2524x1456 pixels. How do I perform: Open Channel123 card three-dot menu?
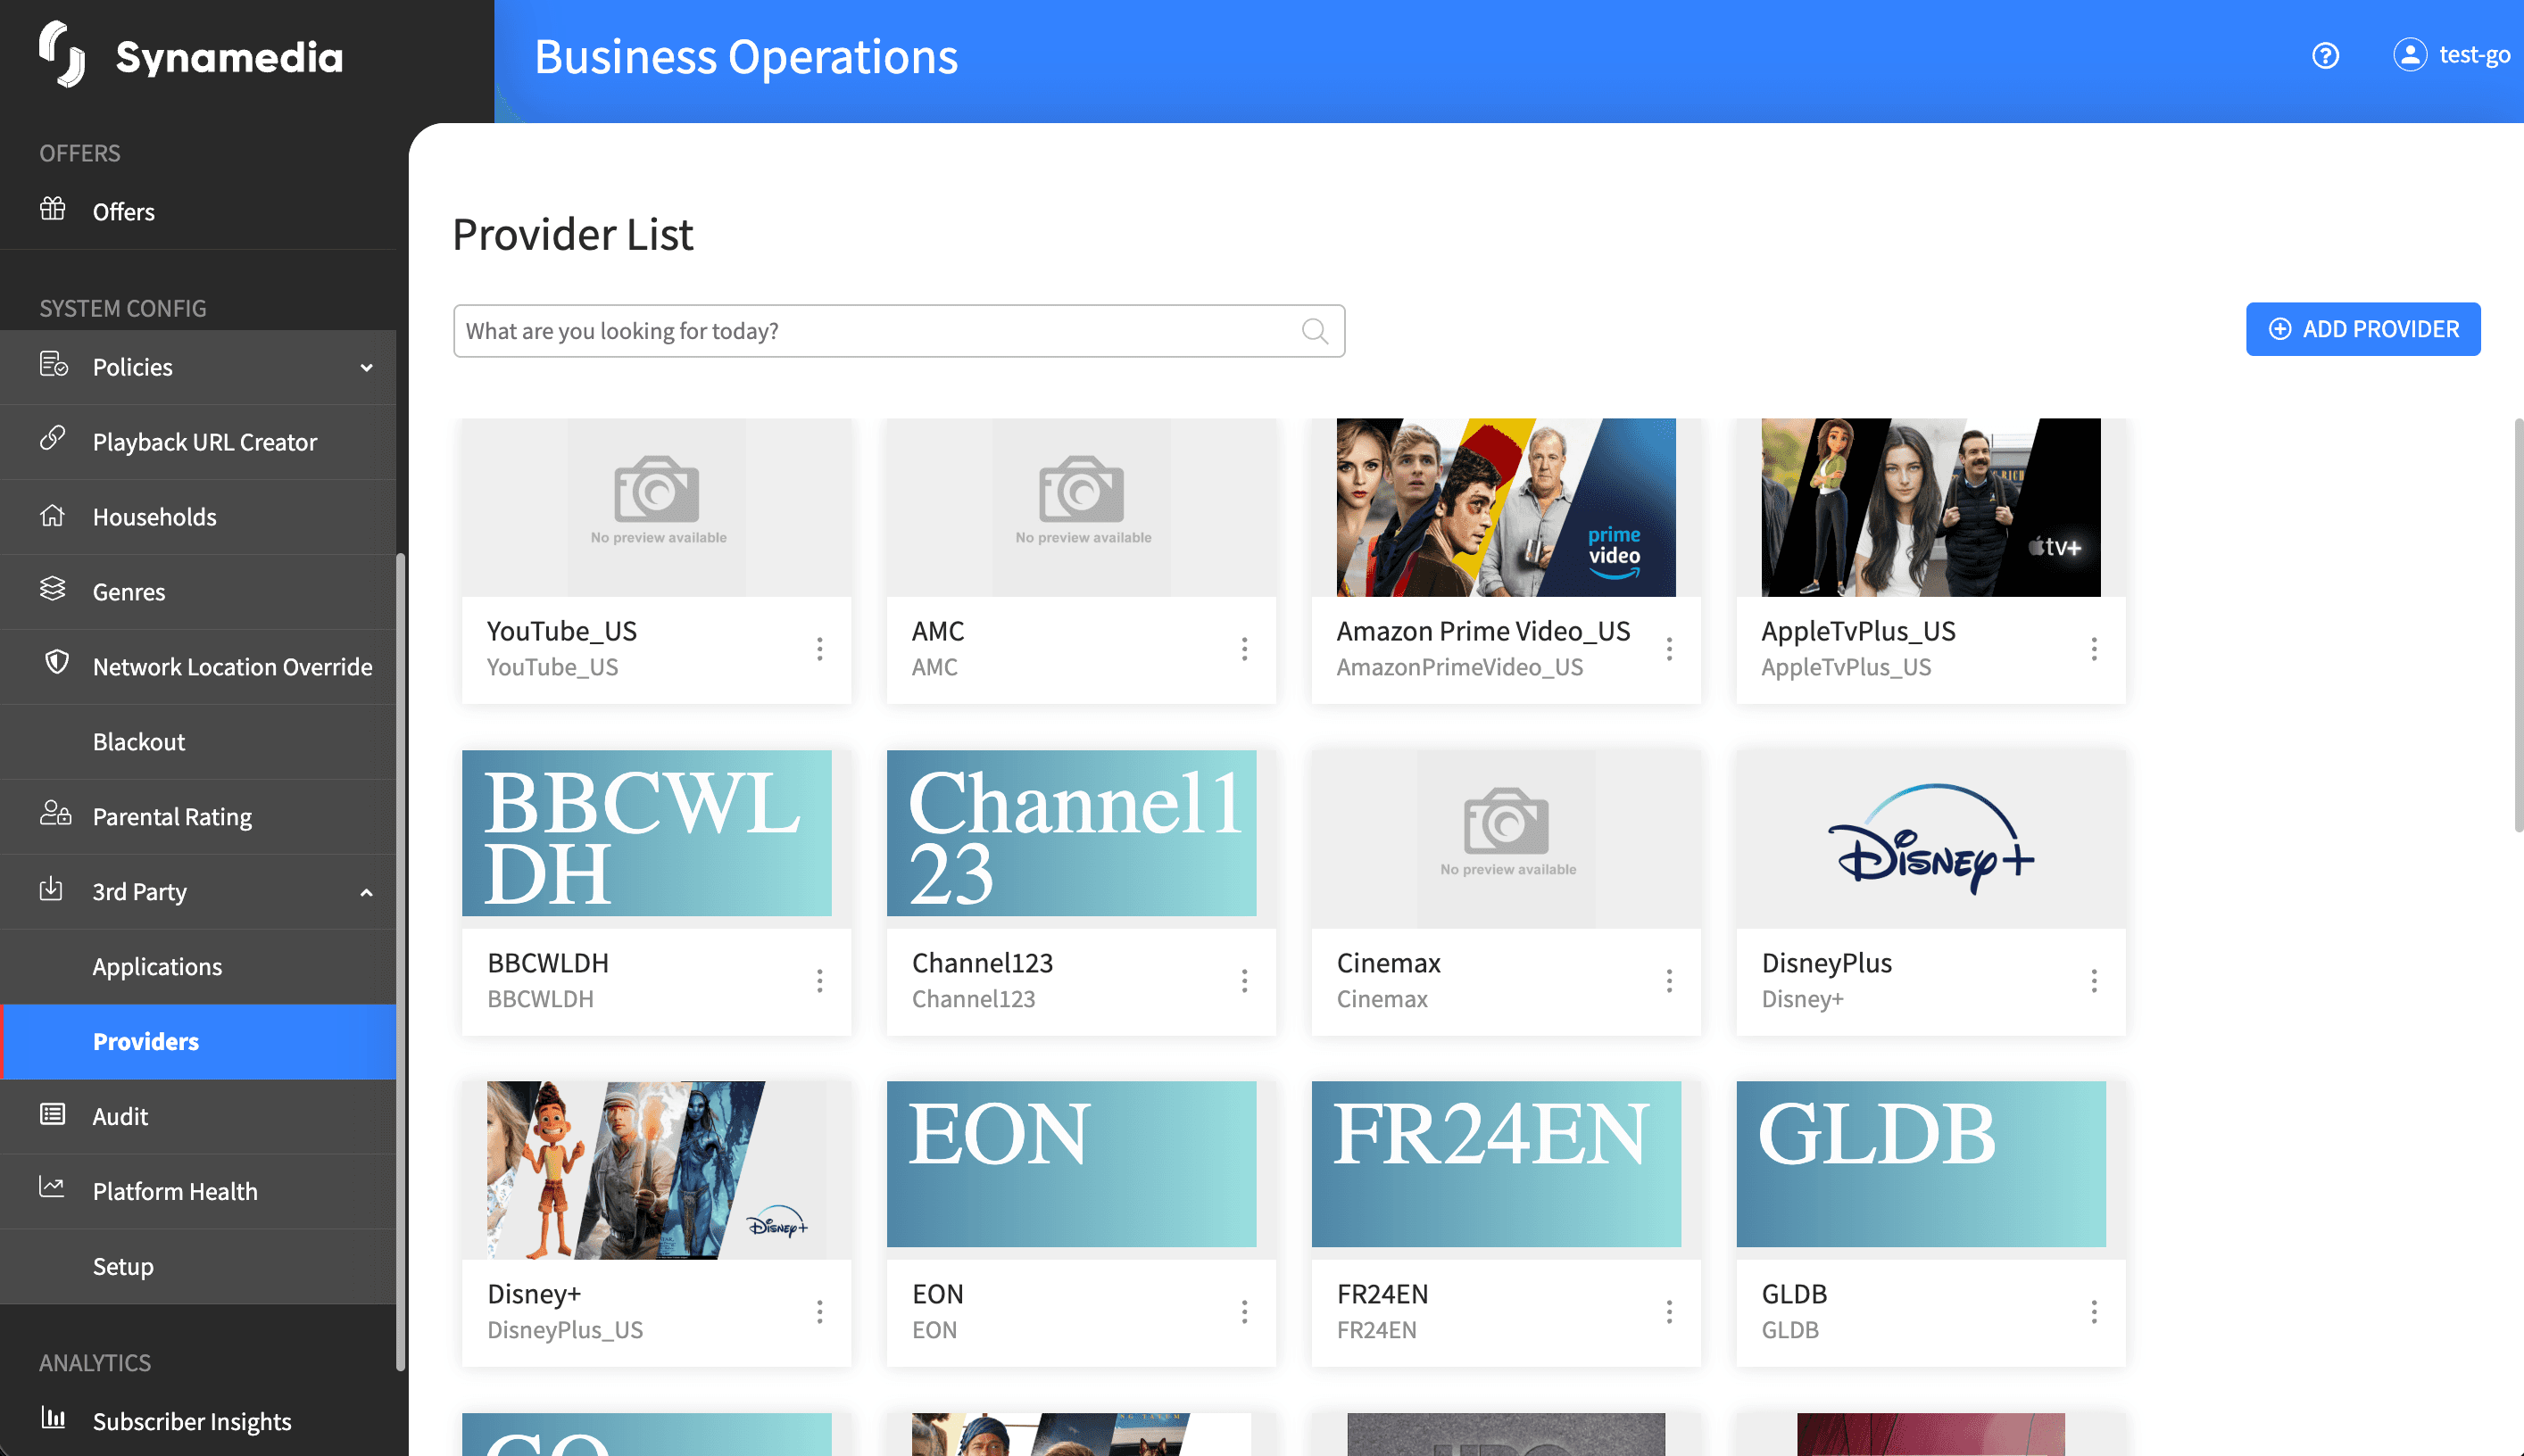[x=1243, y=981]
